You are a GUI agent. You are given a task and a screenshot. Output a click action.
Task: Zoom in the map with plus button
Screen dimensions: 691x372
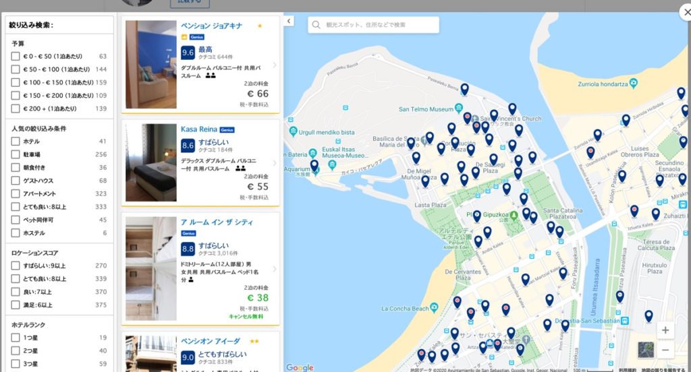click(665, 330)
